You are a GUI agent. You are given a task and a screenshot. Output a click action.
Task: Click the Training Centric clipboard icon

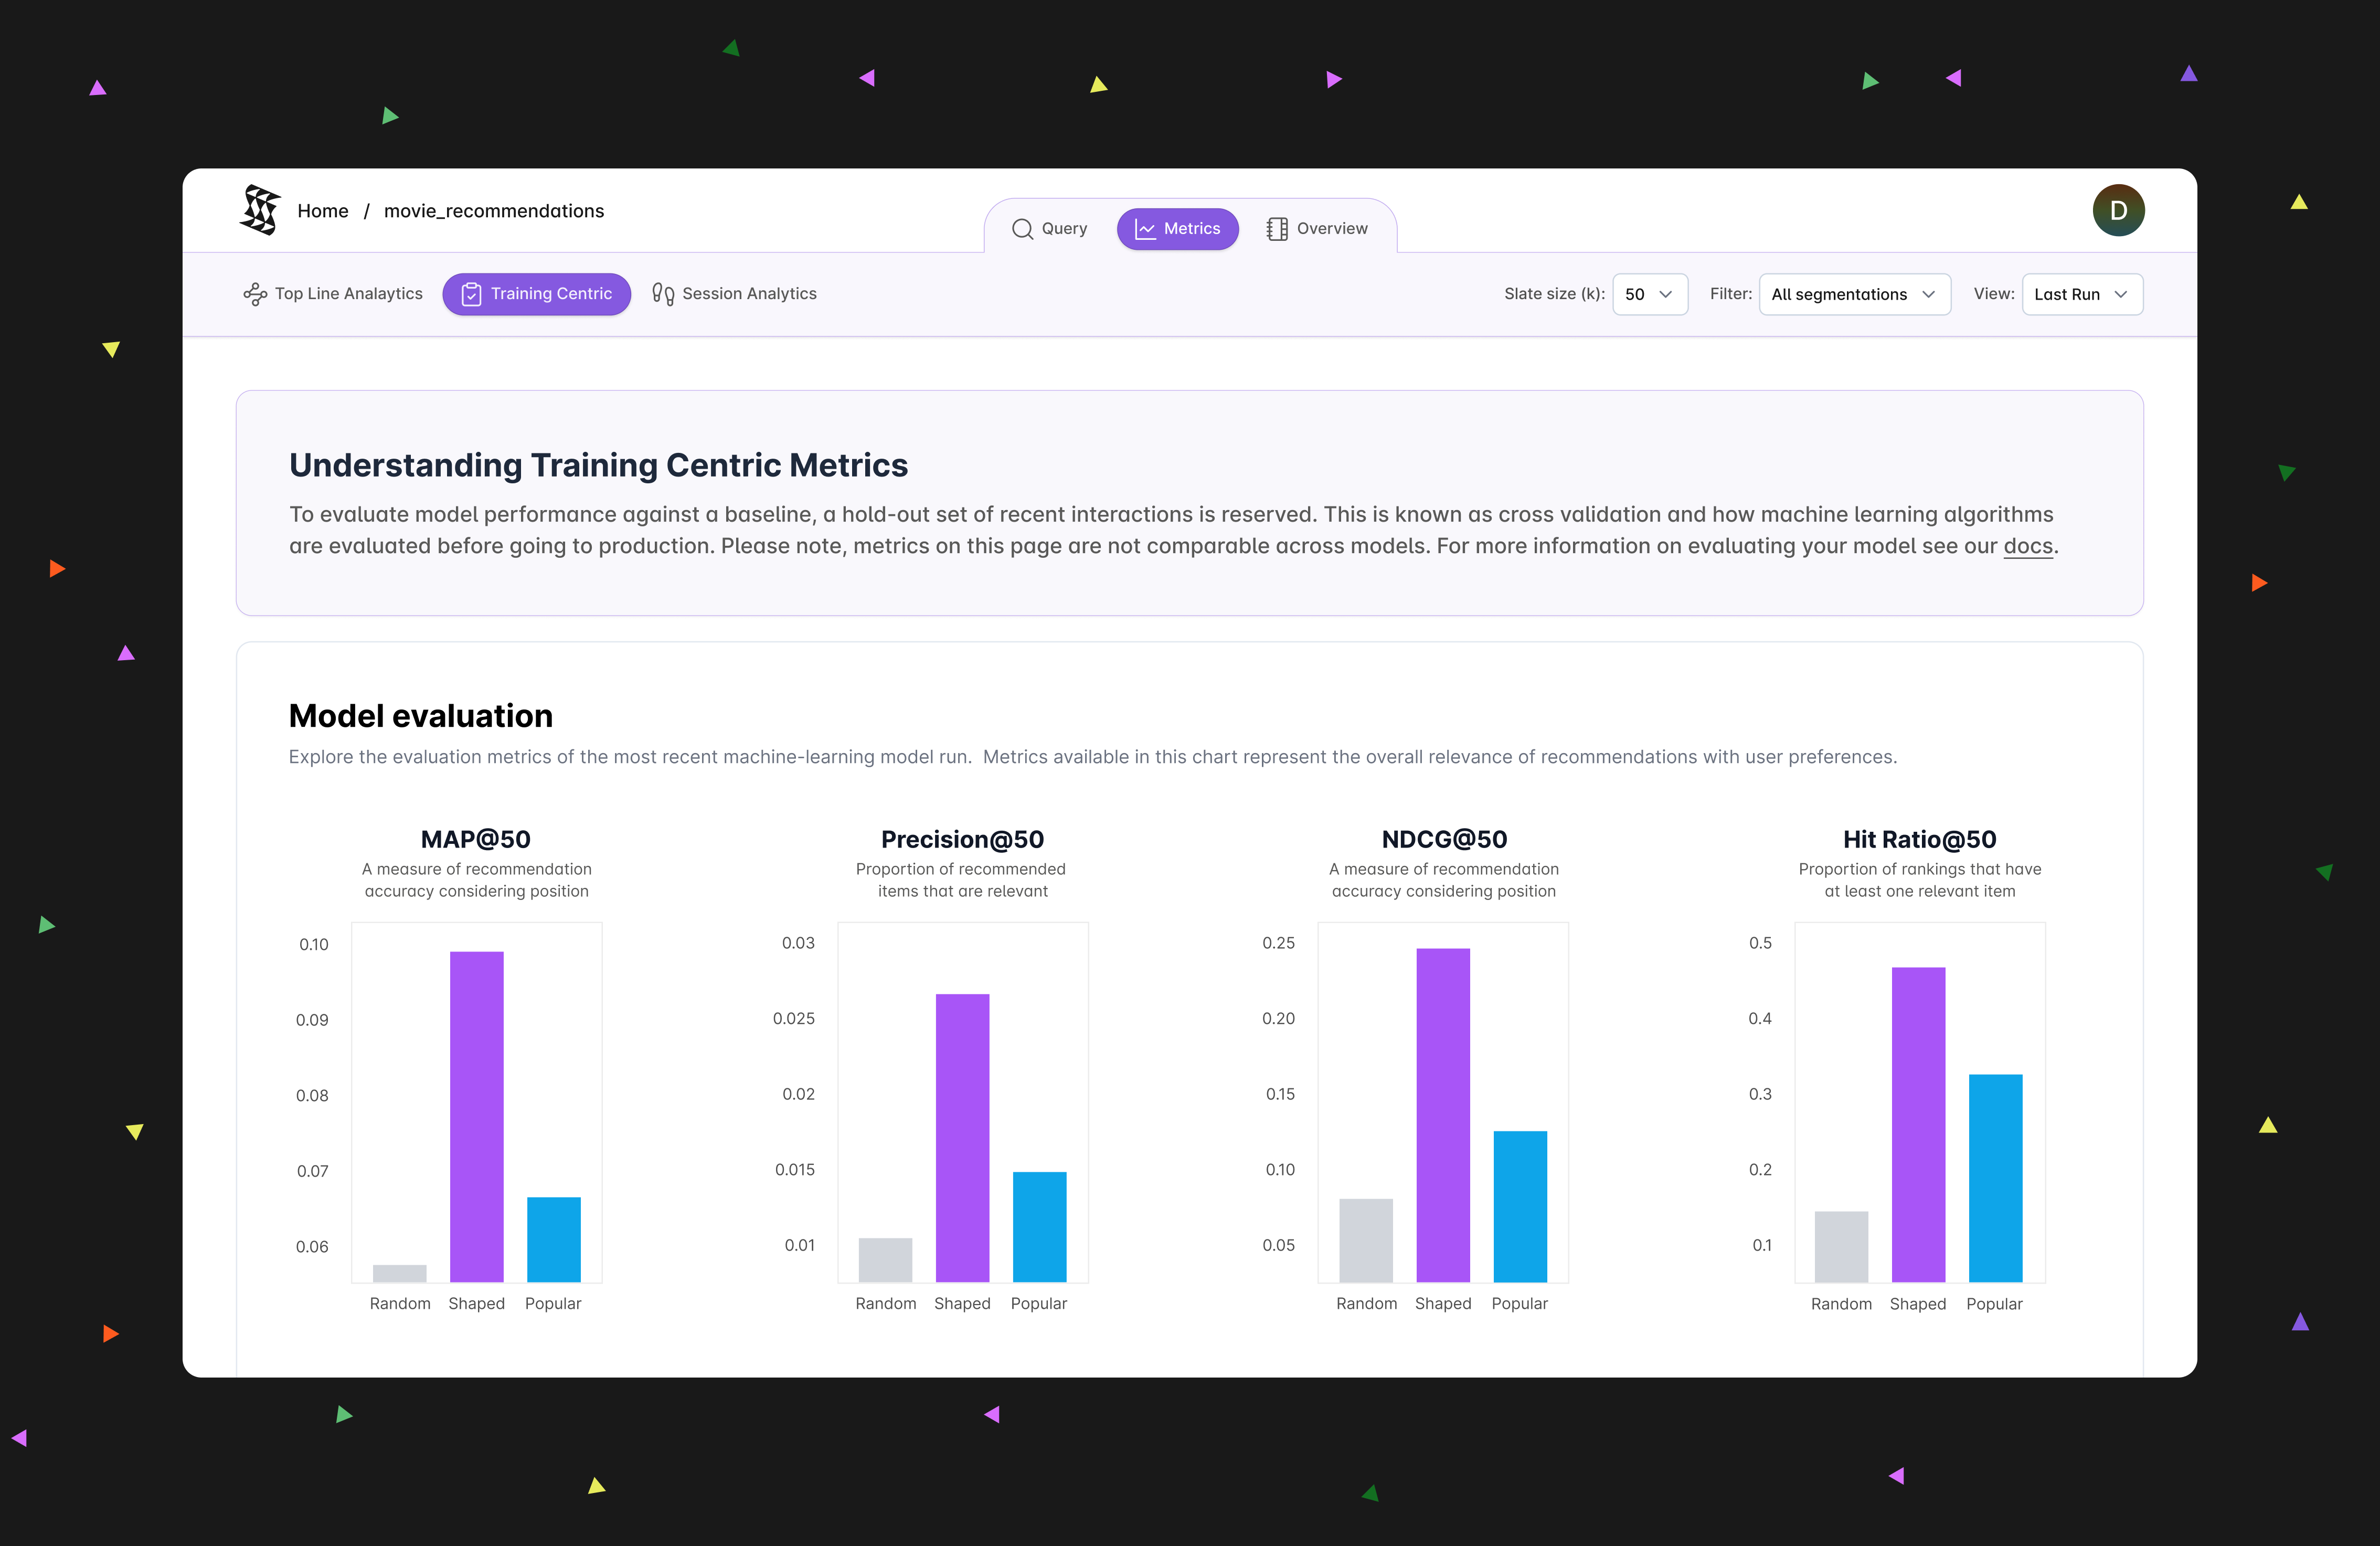tap(471, 294)
